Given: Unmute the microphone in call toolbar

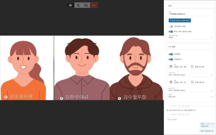Looking at the screenshot, I should (x=78, y=5).
